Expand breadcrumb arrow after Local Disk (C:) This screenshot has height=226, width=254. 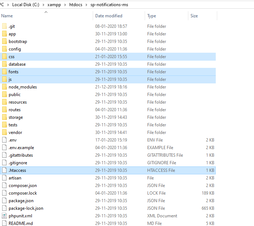click(x=43, y=5)
